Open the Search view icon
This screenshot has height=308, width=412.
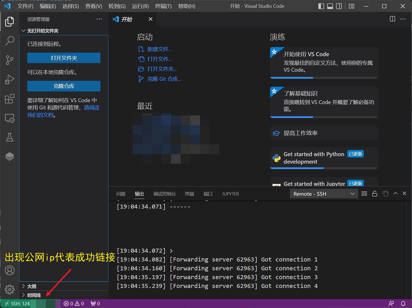10,41
